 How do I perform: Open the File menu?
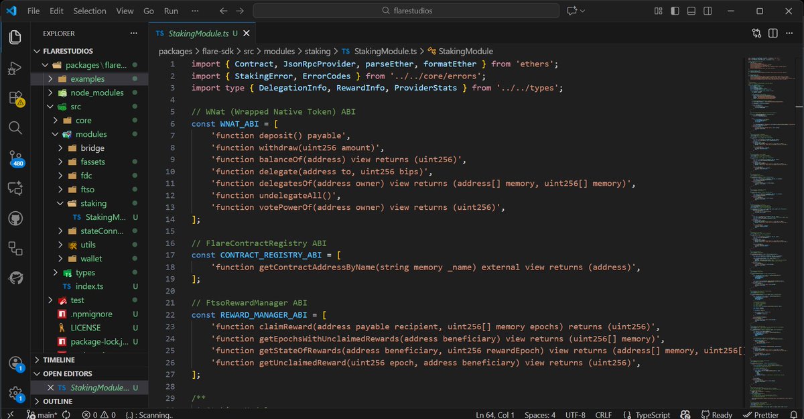pyautogui.click(x=33, y=11)
